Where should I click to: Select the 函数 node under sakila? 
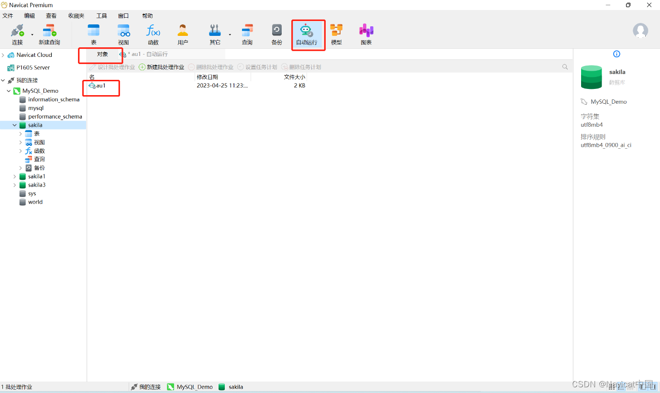(x=39, y=151)
